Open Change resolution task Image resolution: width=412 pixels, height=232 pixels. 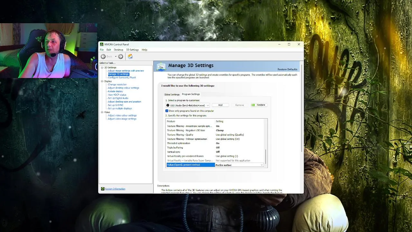coord(117,84)
